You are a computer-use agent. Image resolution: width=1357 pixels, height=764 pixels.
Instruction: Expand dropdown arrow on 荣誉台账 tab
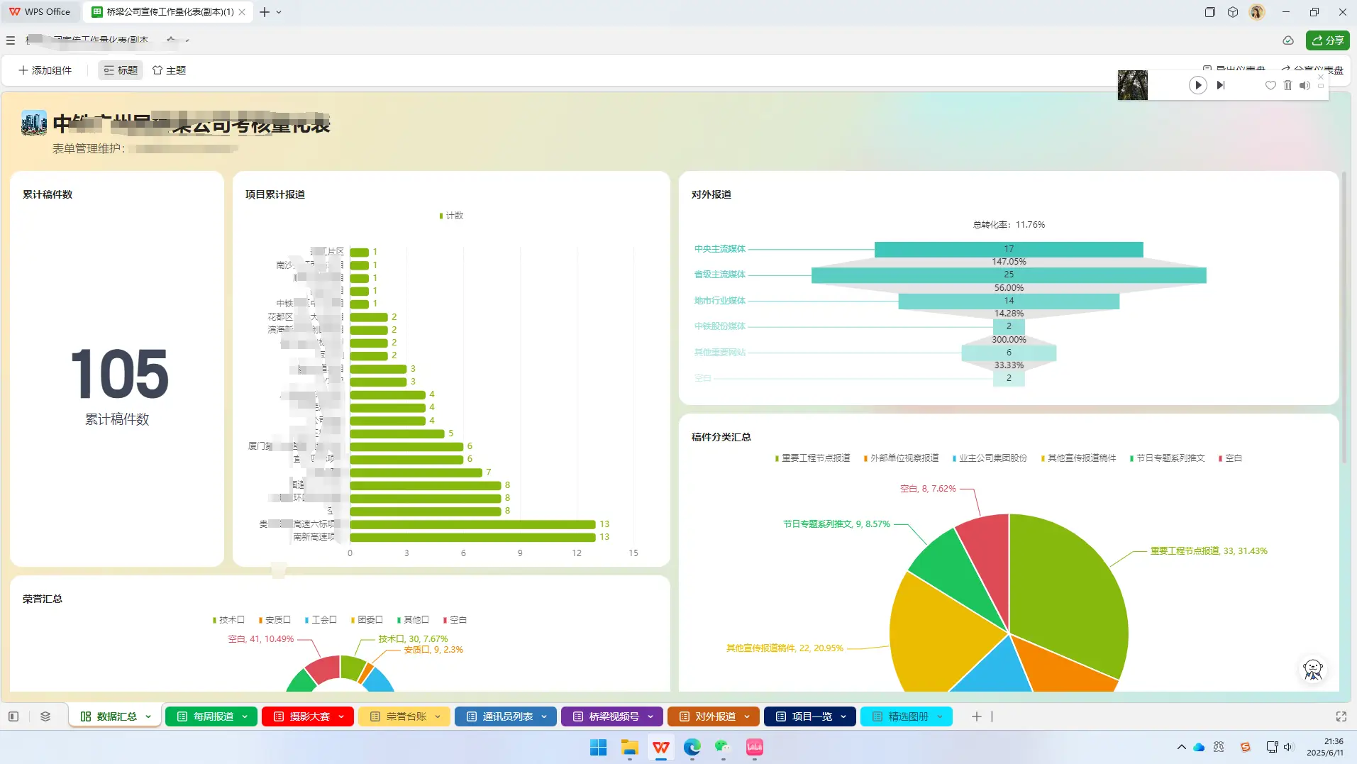(438, 716)
